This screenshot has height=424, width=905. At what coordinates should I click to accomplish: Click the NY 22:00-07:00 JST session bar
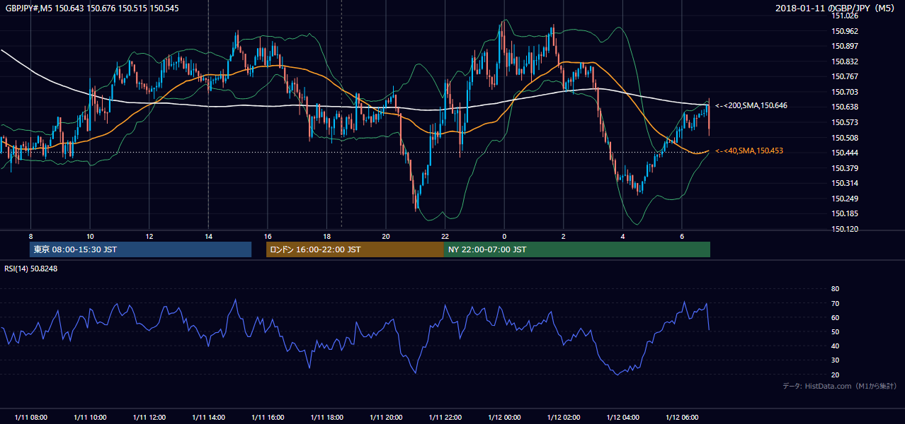[x=577, y=249]
